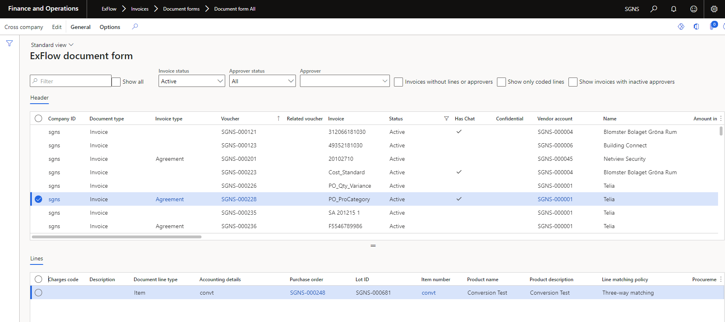Click the action pane search magnifier
This screenshot has width=725, height=322.
point(135,27)
